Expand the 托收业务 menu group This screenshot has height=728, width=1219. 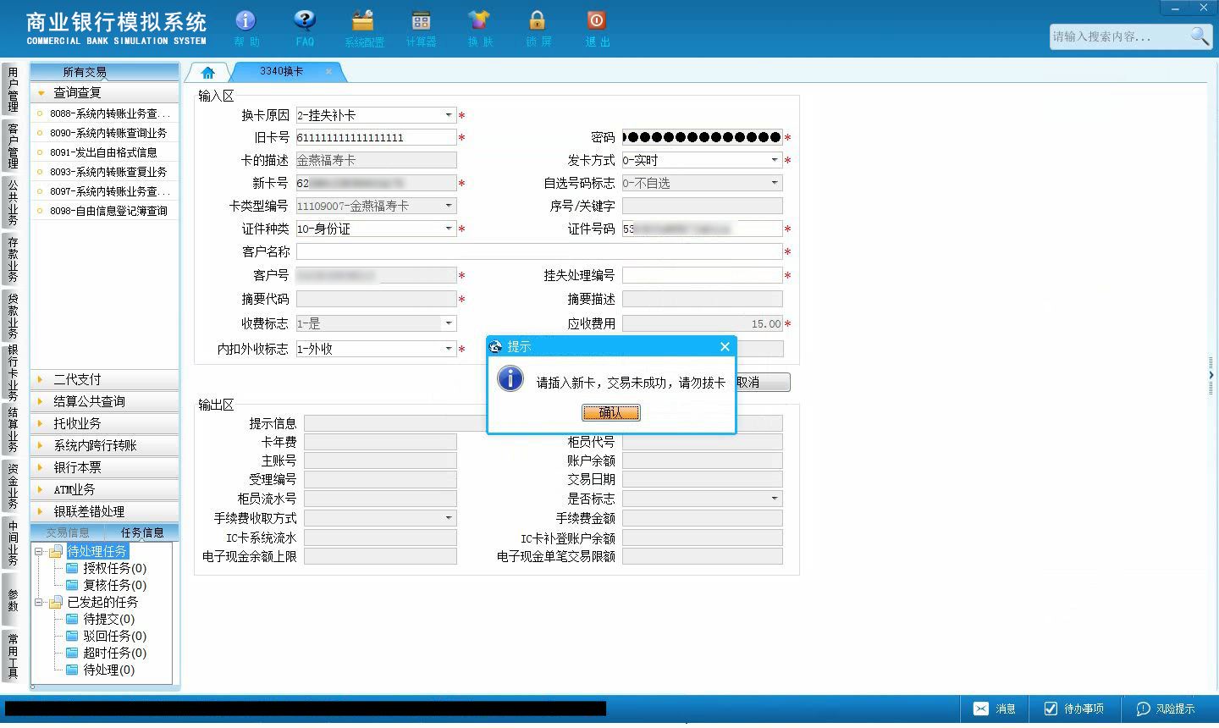[x=105, y=423]
